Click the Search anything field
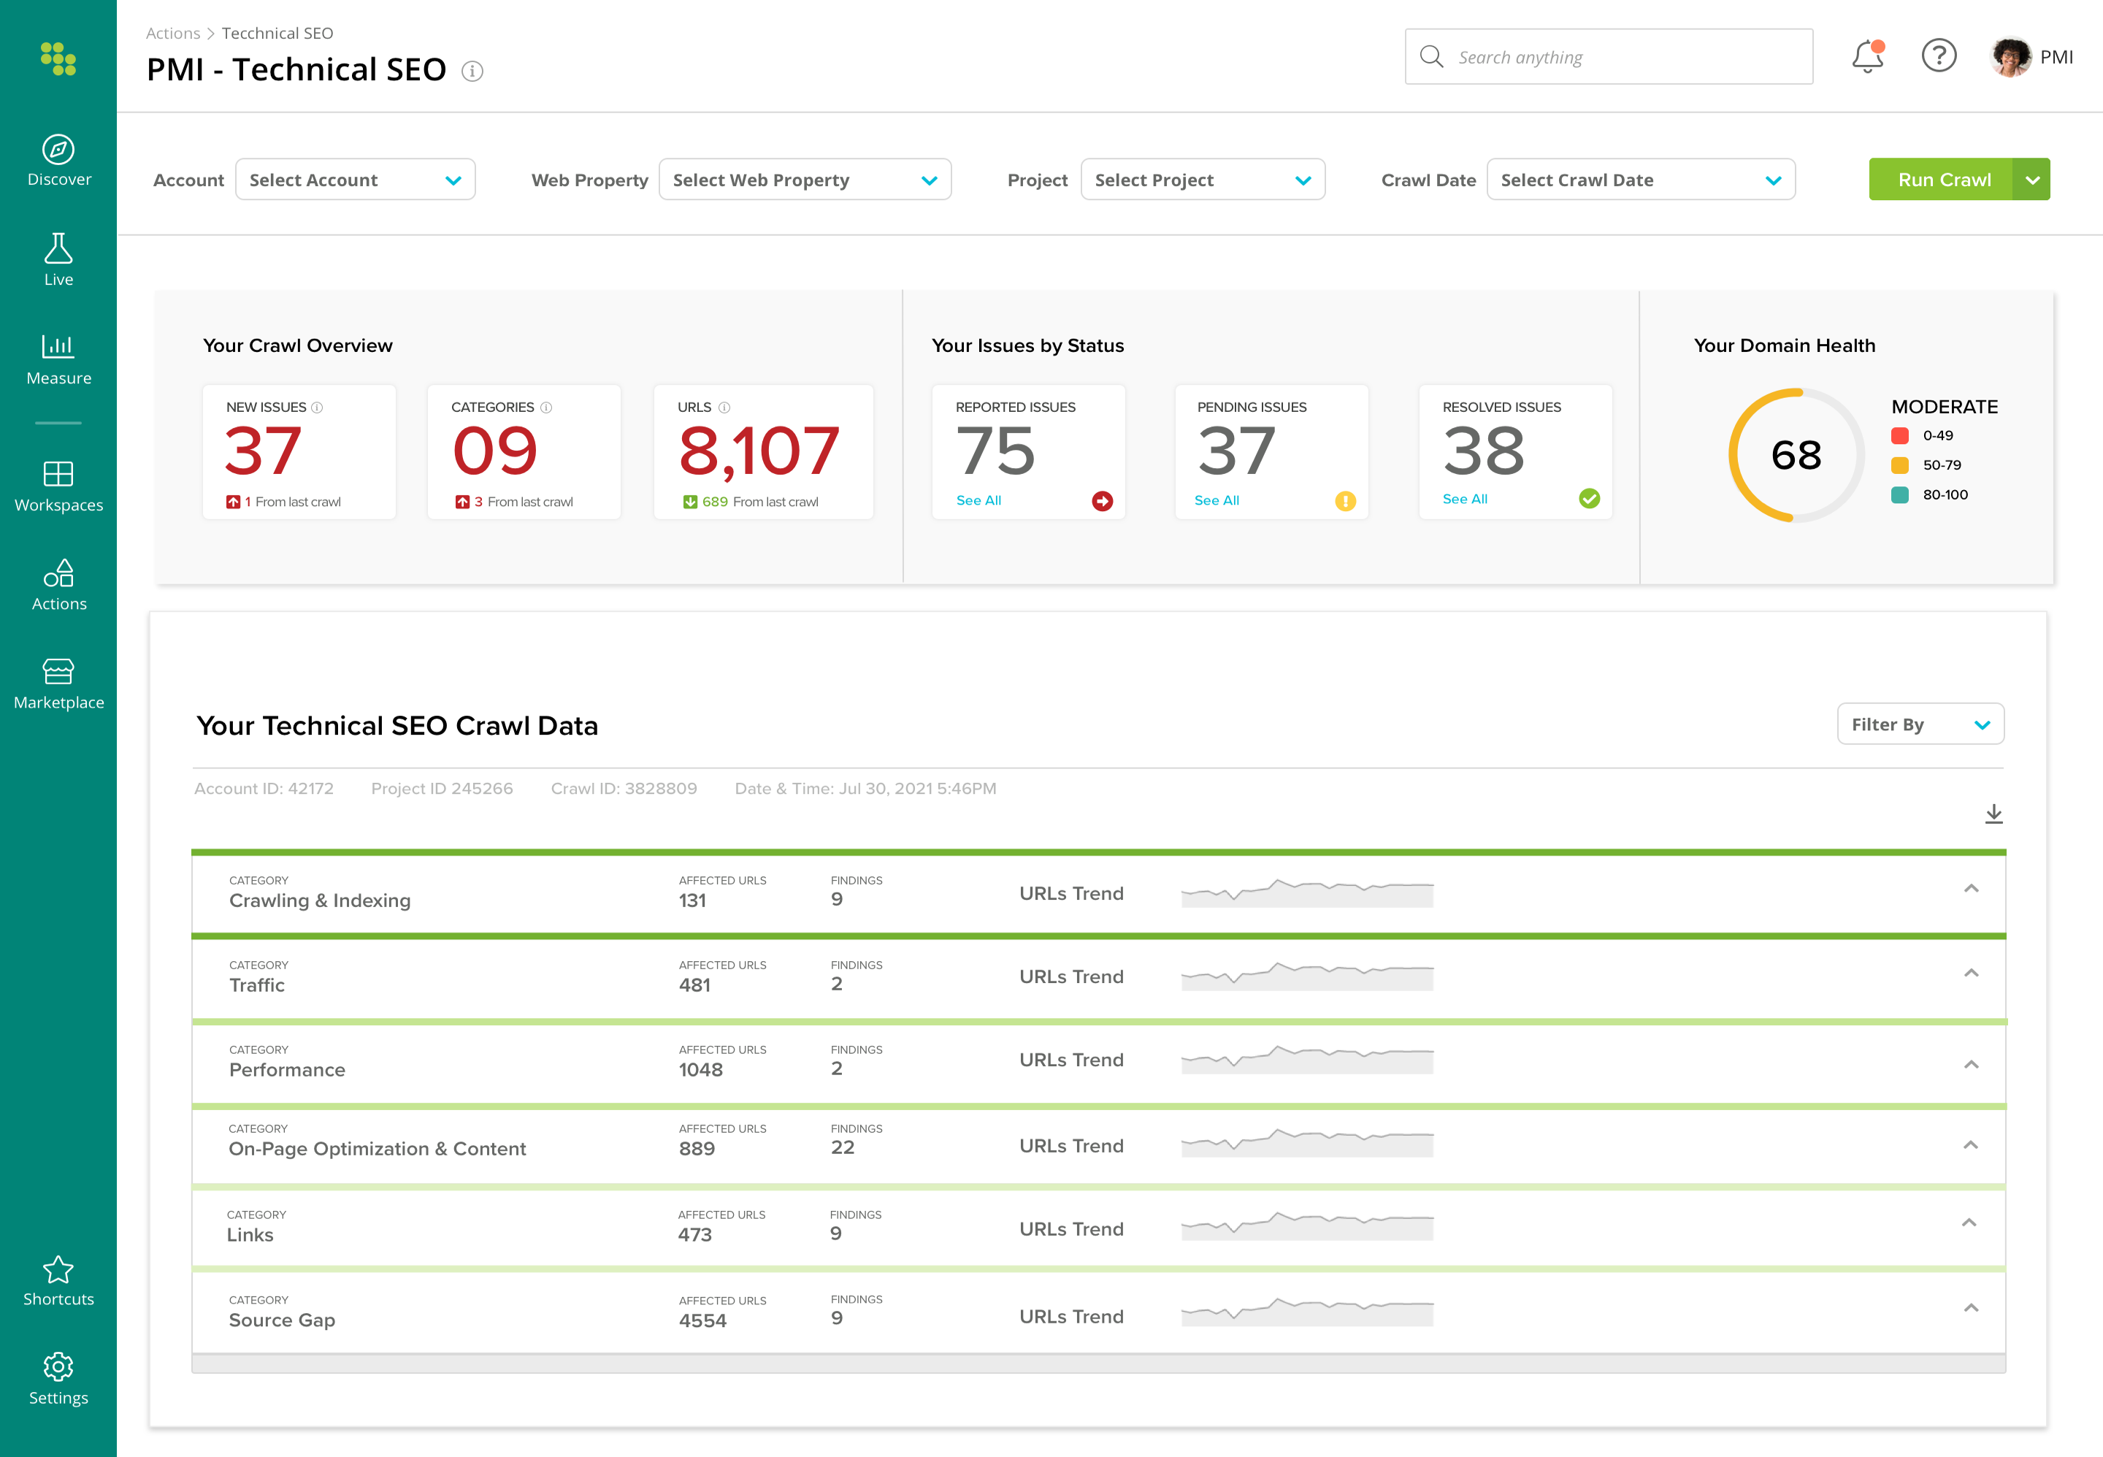This screenshot has width=2103, height=1457. [x=1608, y=57]
